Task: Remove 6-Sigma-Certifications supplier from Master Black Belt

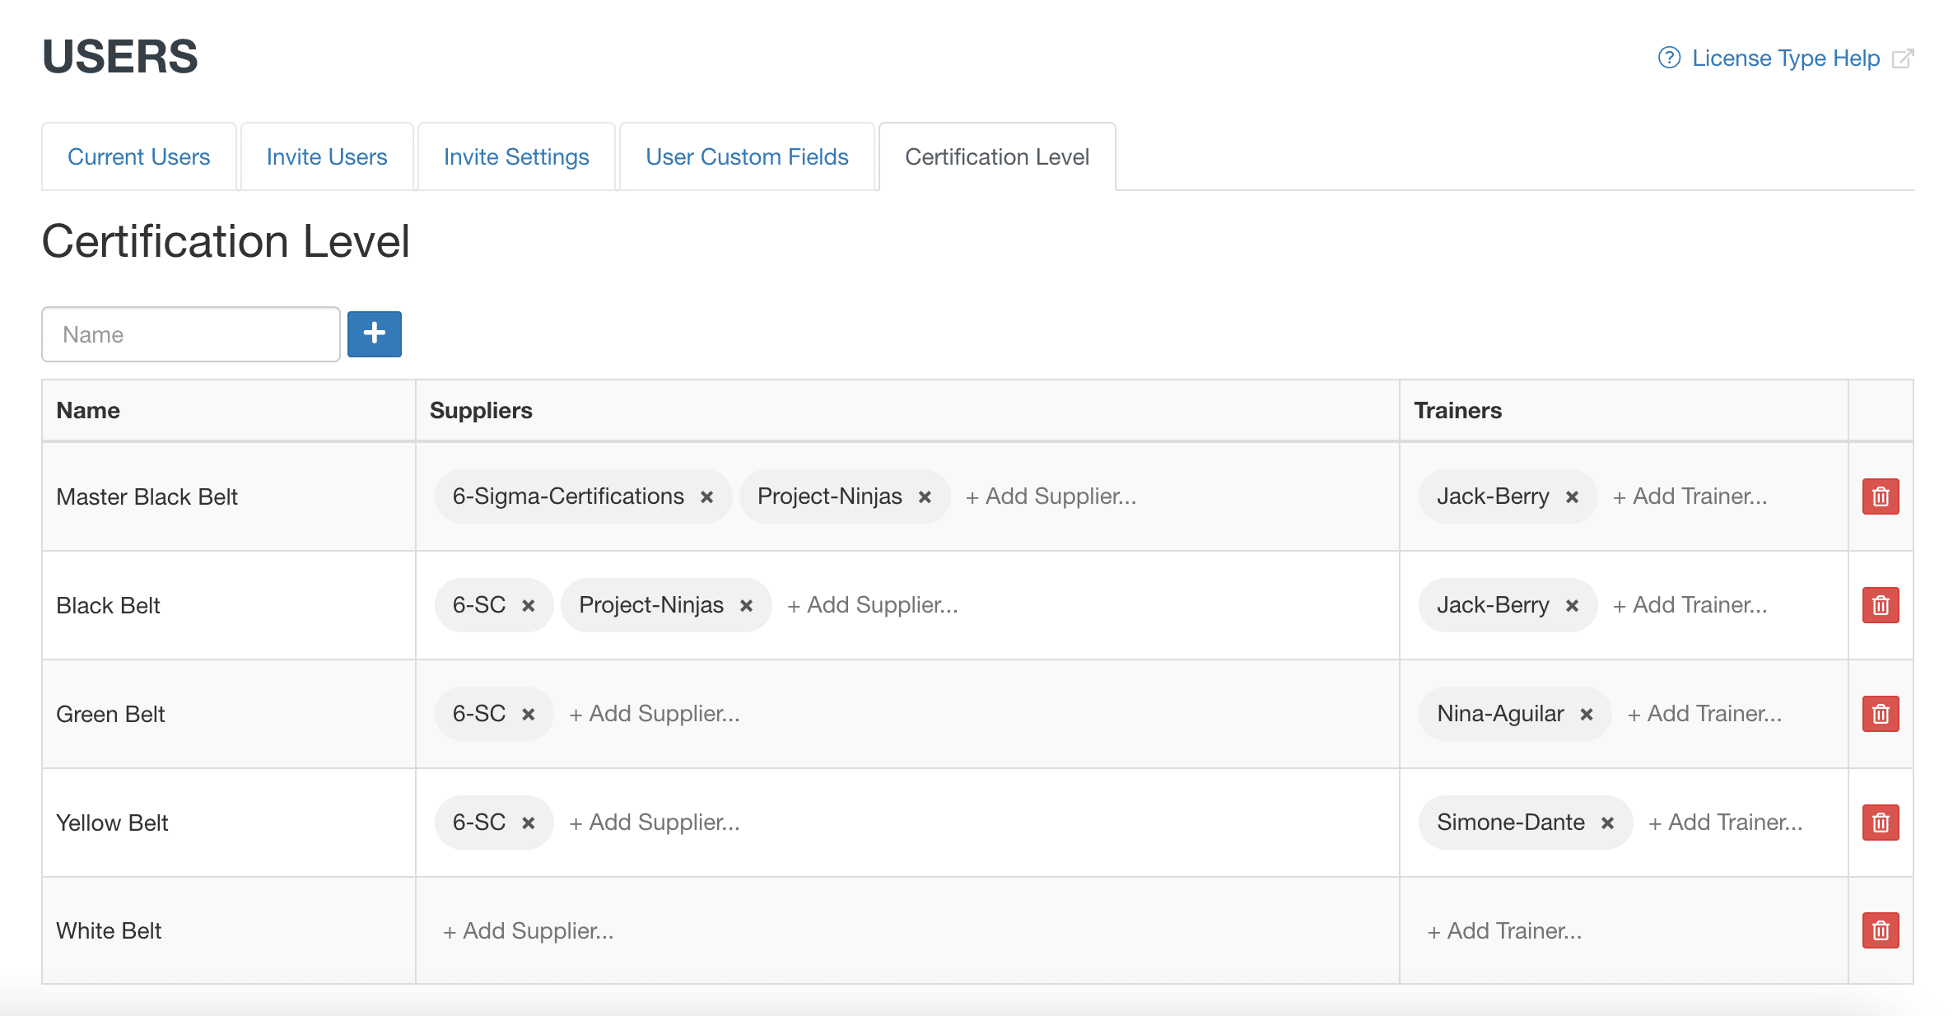Action: [706, 497]
